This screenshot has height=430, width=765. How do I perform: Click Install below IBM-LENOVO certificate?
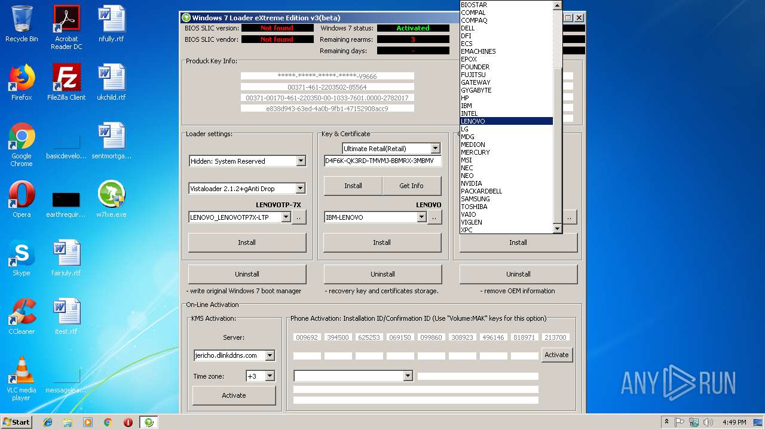point(382,242)
